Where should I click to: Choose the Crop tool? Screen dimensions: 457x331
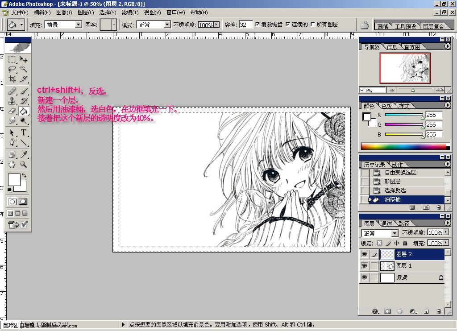point(12,79)
